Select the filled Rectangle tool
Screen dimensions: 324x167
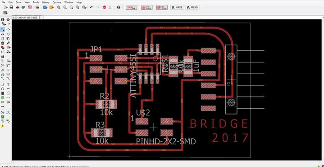pyautogui.click(x=3, y=93)
